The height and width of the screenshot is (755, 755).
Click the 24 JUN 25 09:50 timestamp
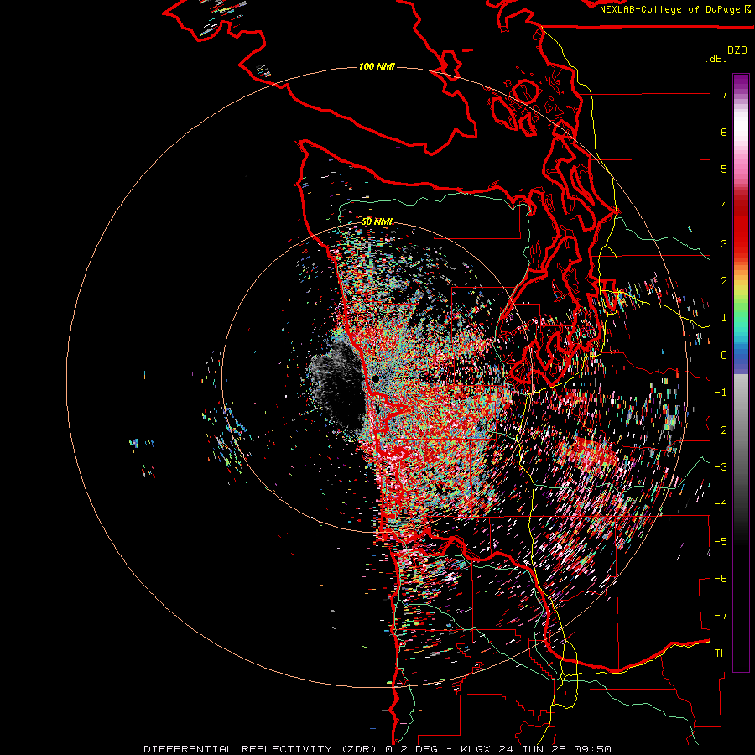555,749
